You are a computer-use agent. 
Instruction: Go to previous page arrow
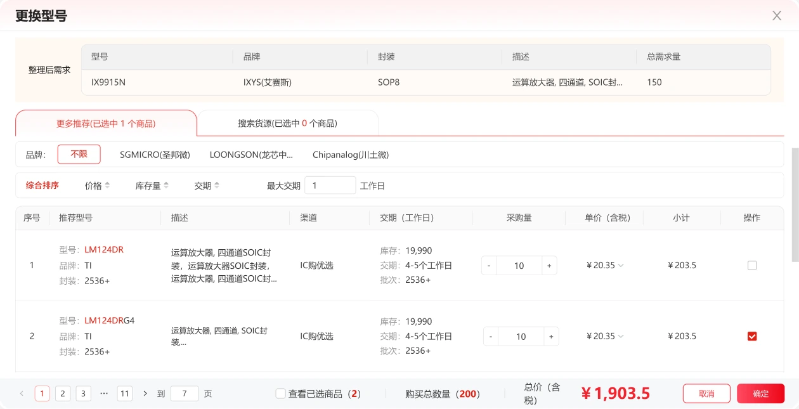(22, 394)
